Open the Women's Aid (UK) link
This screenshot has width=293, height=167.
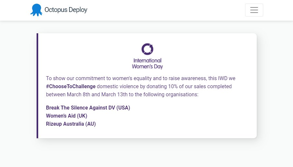point(66,116)
